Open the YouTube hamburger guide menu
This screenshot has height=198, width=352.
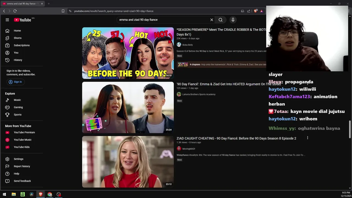(7, 20)
